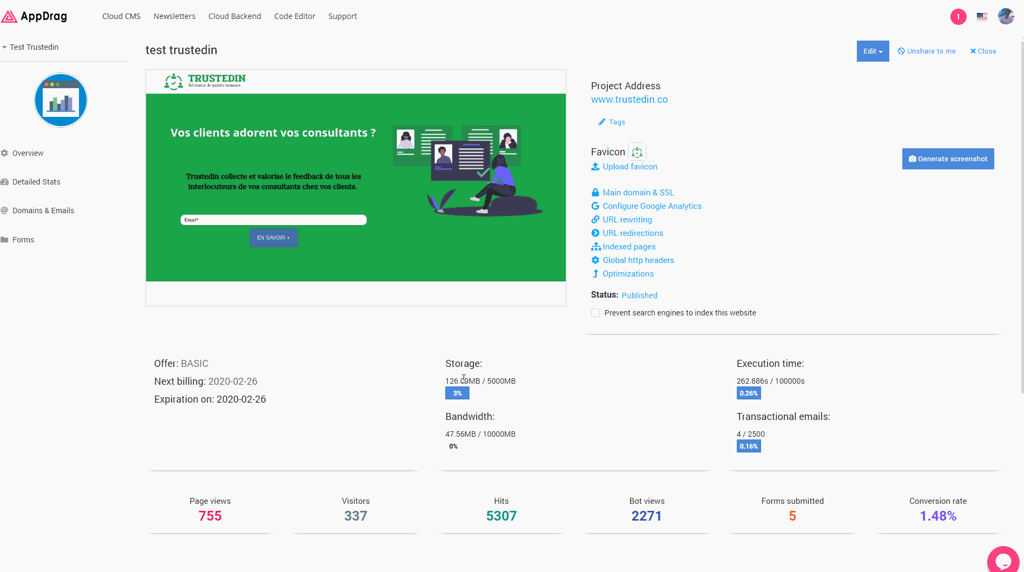The height and width of the screenshot is (572, 1024).
Task: Click the favicon preview icon
Action: click(x=637, y=152)
